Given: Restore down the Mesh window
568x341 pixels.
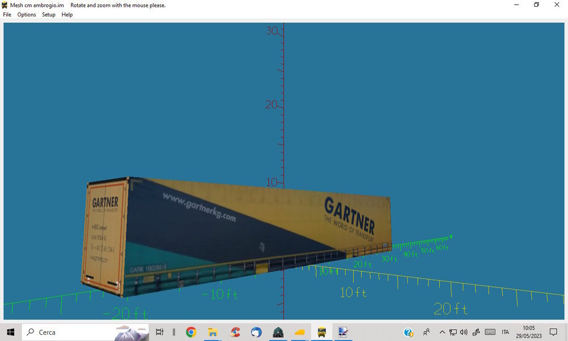Looking at the screenshot, I should point(537,5).
